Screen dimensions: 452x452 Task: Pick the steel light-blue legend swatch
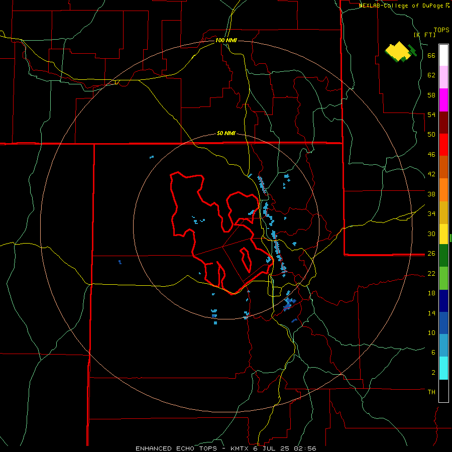(x=443, y=346)
